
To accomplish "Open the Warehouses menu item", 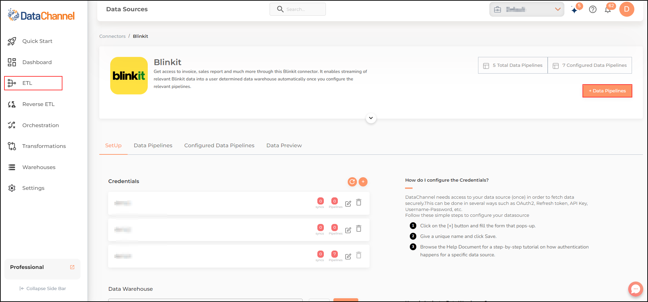I will tap(39, 167).
